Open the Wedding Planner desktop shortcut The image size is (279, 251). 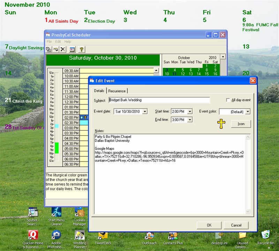click(x=80, y=236)
